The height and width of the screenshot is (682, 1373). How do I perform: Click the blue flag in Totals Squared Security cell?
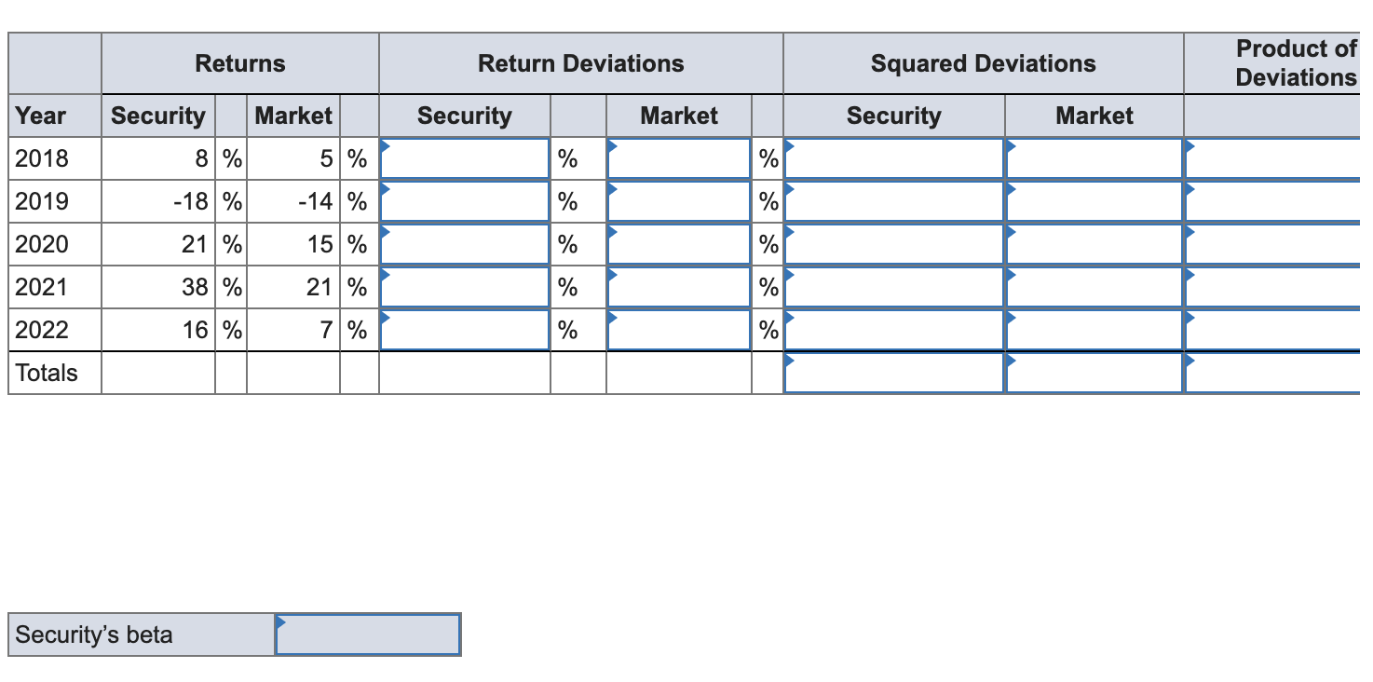point(788,359)
